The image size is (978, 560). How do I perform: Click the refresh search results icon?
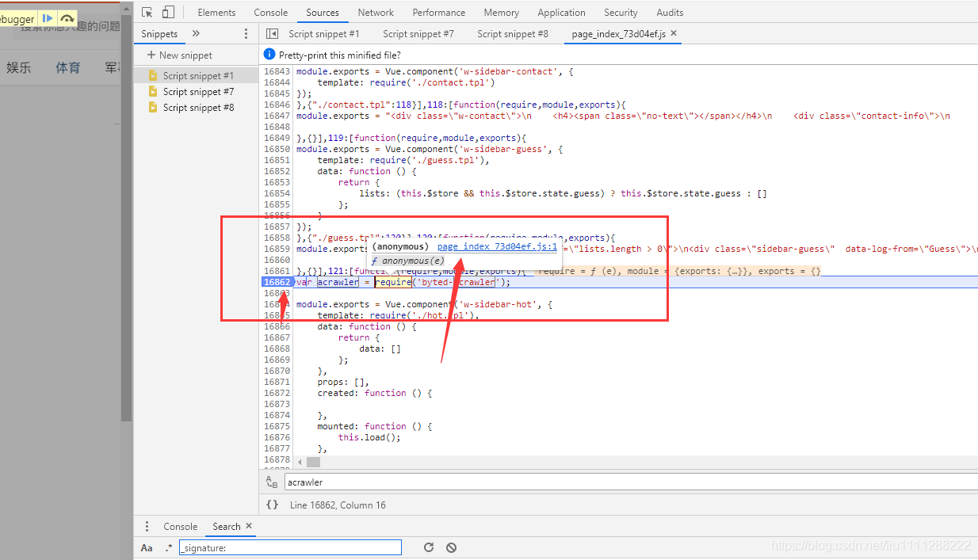tap(429, 547)
